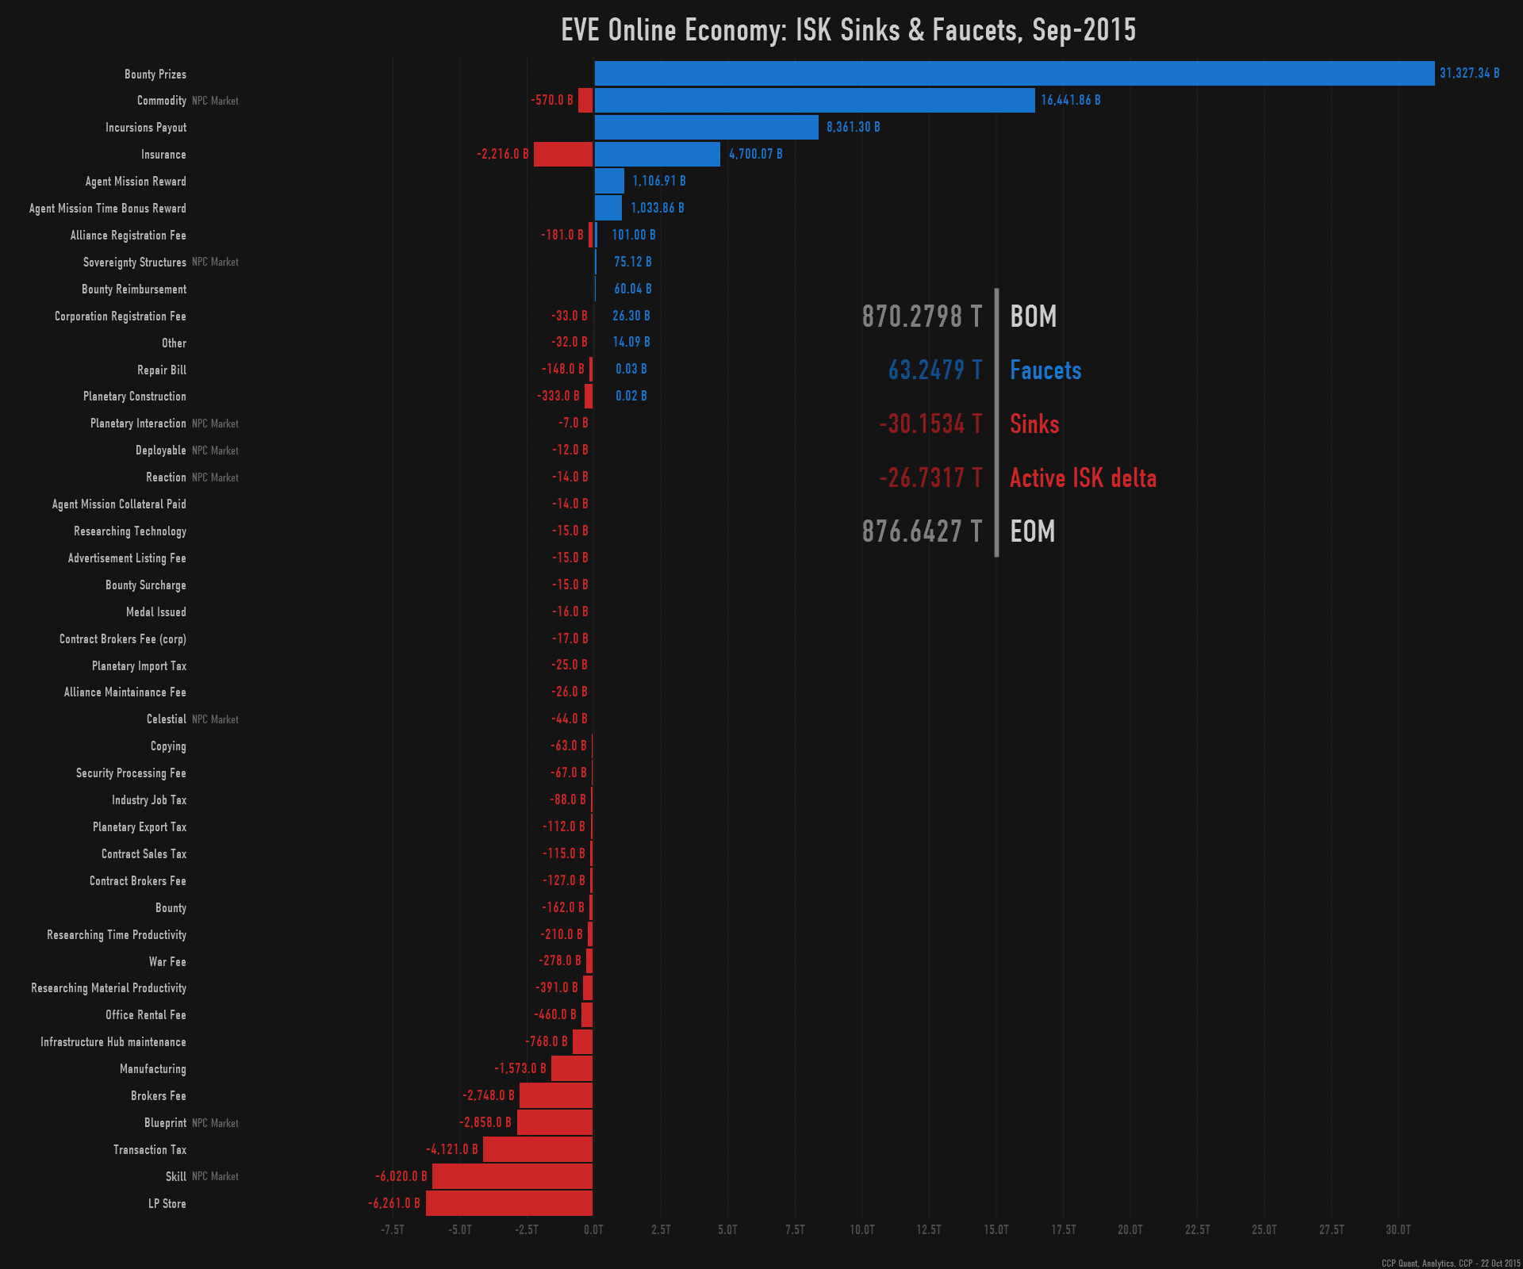
Task: Click the Infrastructure Hub maintenance red bar
Action: point(582,1041)
